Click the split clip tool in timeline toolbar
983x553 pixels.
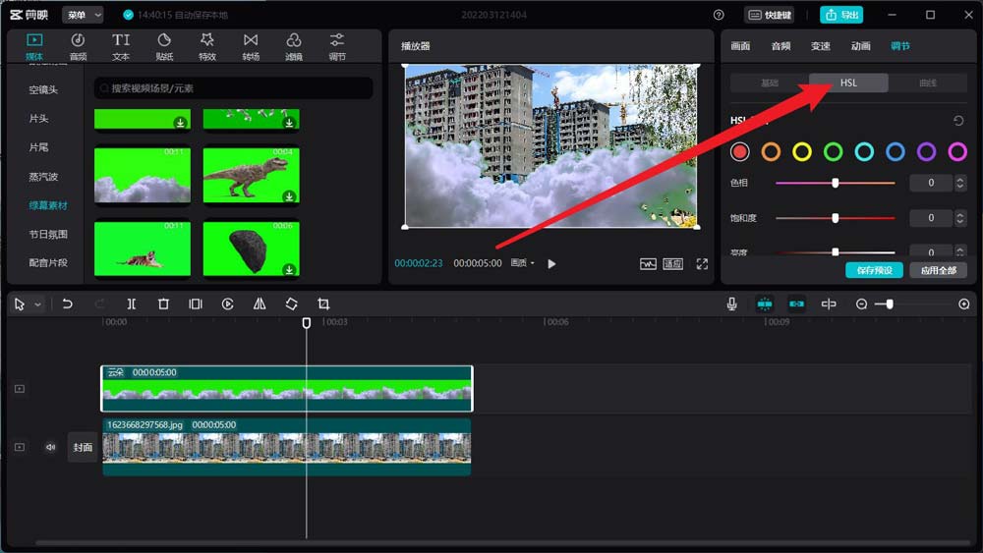point(131,304)
